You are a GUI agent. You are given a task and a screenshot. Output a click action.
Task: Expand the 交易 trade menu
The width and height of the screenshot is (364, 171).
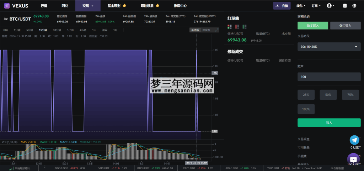pos(88,6)
